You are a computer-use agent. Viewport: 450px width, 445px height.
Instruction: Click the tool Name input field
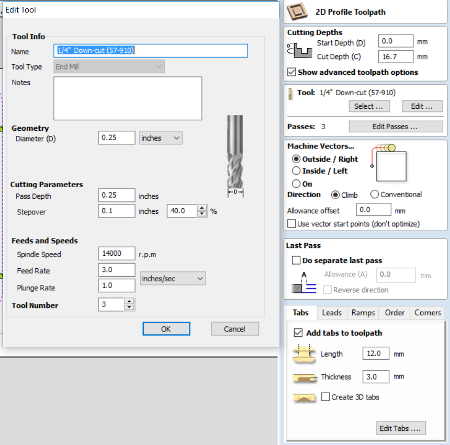point(151,51)
